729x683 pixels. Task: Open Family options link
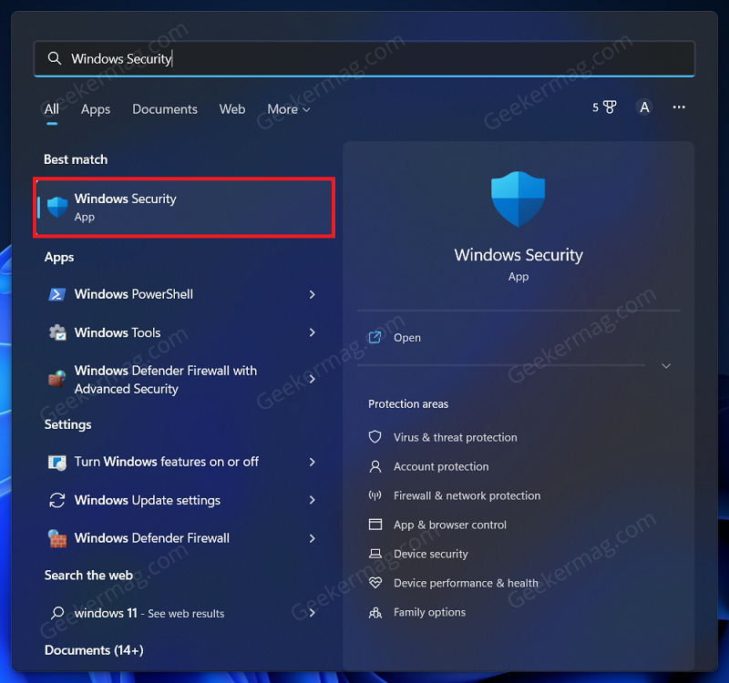tap(429, 612)
